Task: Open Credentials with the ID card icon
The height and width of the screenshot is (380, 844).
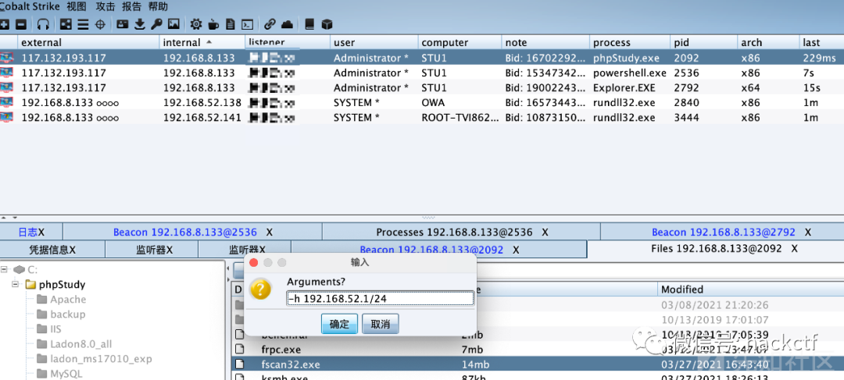Action: click(123, 24)
